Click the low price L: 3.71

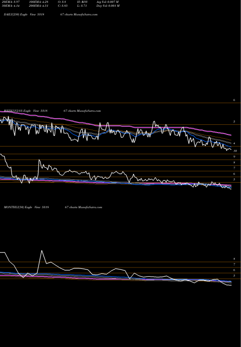[82, 6]
